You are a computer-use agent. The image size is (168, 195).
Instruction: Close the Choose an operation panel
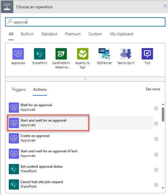tap(165, 6)
